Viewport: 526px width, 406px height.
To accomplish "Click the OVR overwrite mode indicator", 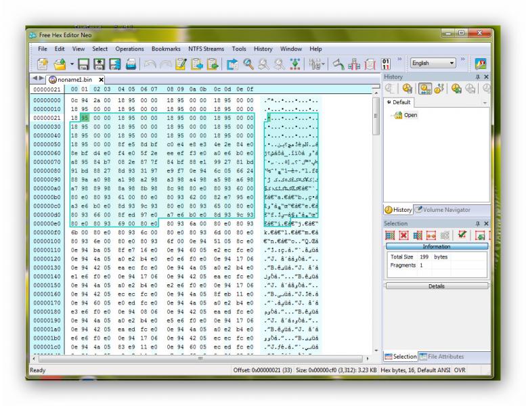I will [x=460, y=370].
